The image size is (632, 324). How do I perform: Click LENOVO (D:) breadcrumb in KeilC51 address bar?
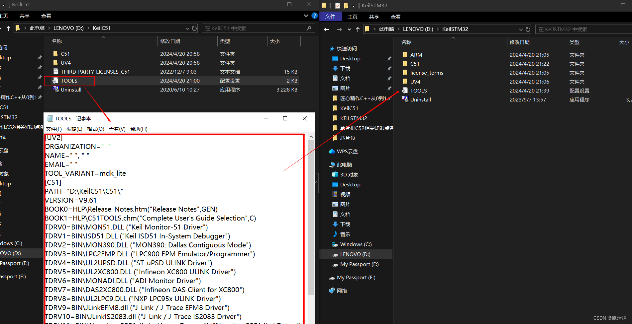pyautogui.click(x=68, y=28)
